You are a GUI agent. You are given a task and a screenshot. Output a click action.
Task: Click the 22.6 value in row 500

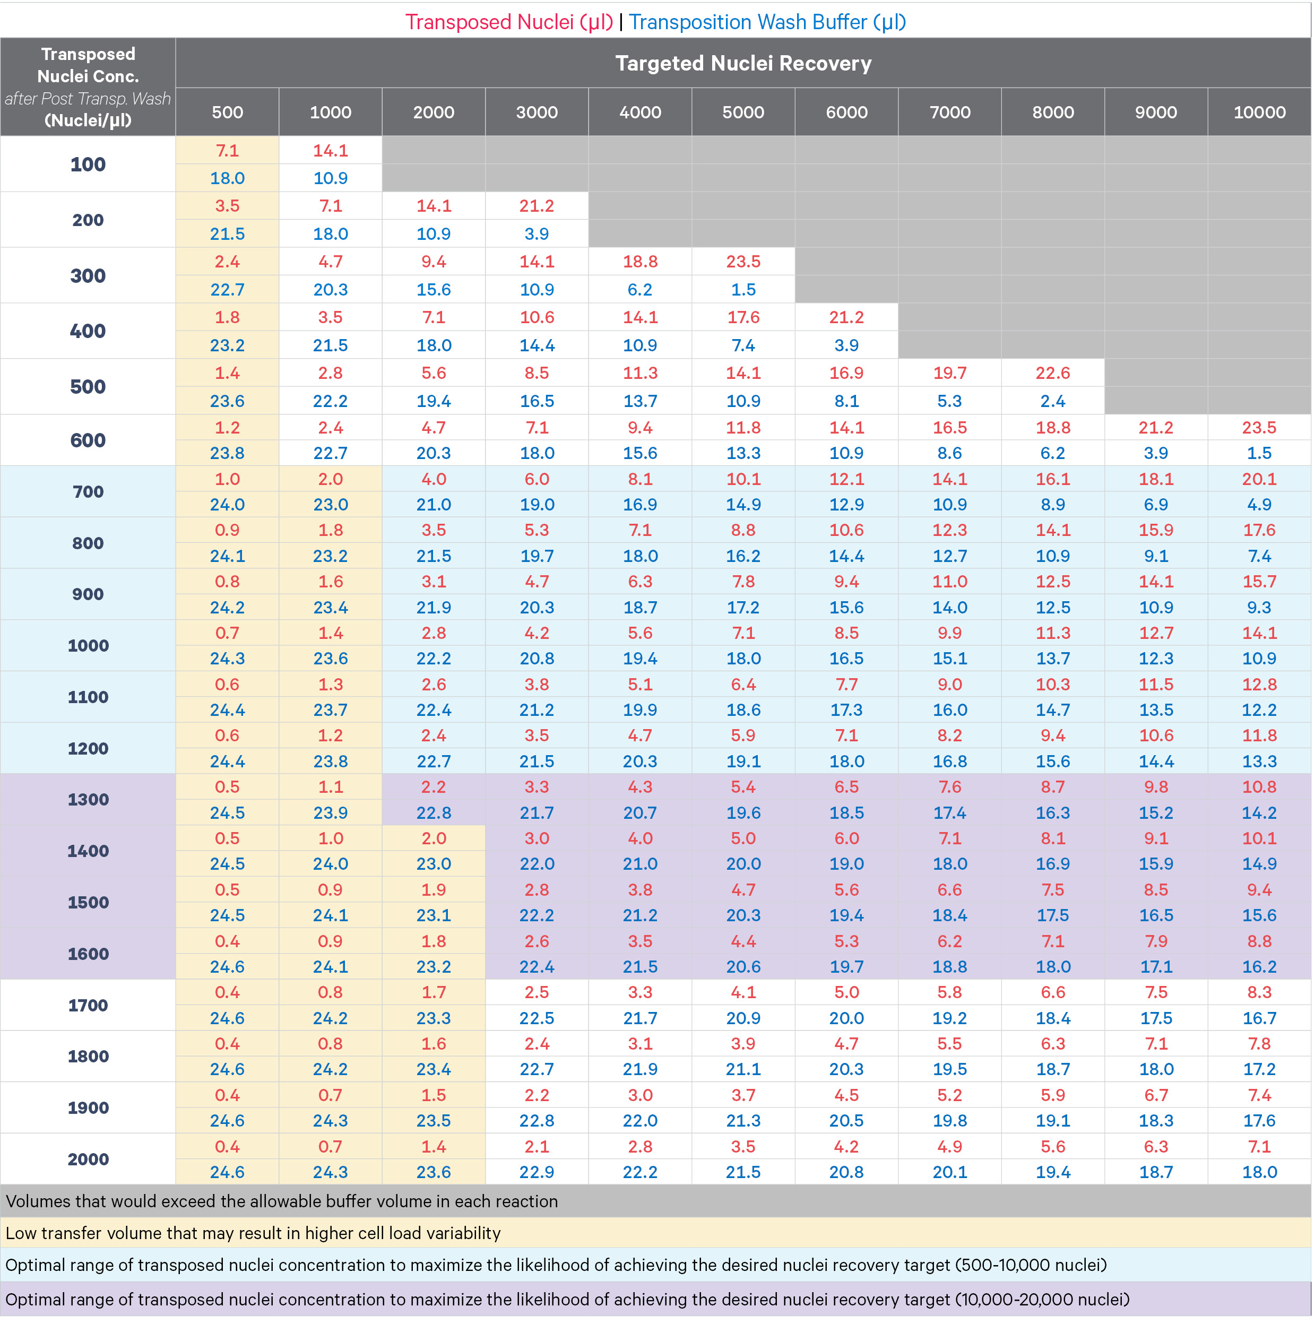(1052, 373)
